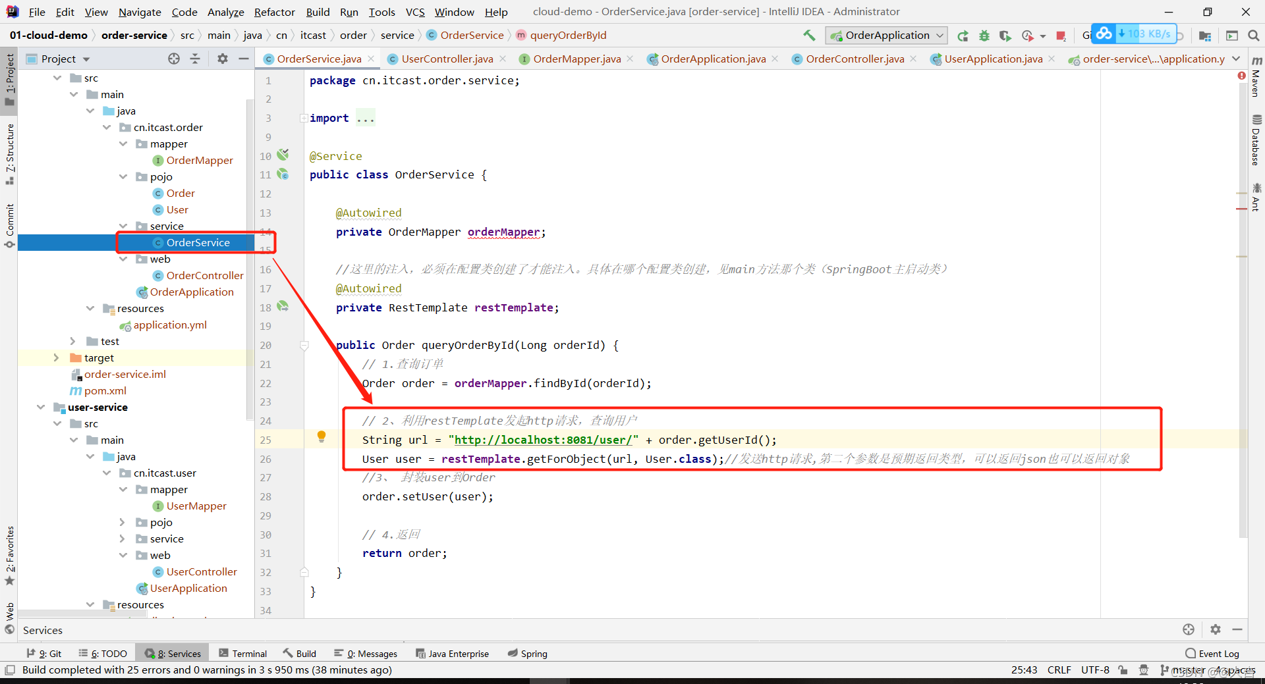Viewport: 1265px width, 684px height.
Task: Expand the collapsed import statement on line 3
Action: coord(304,118)
